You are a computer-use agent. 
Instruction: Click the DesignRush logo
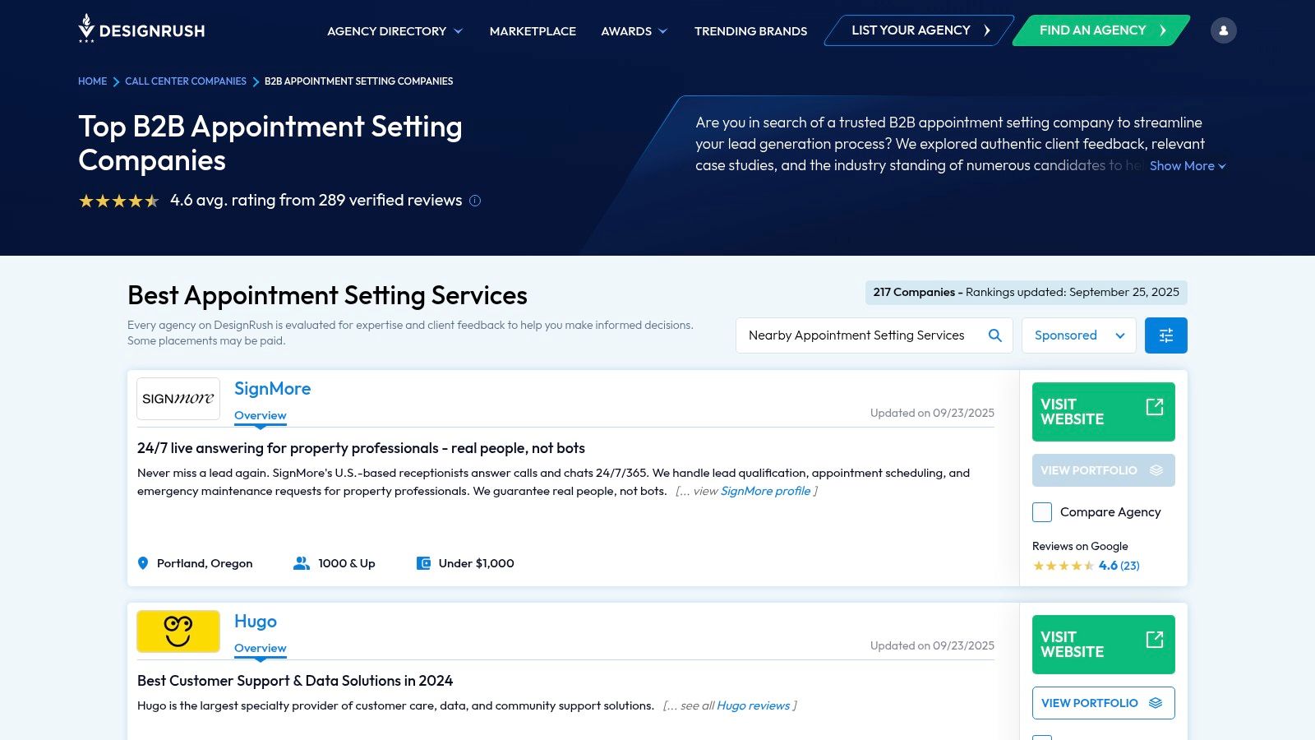pos(141,30)
